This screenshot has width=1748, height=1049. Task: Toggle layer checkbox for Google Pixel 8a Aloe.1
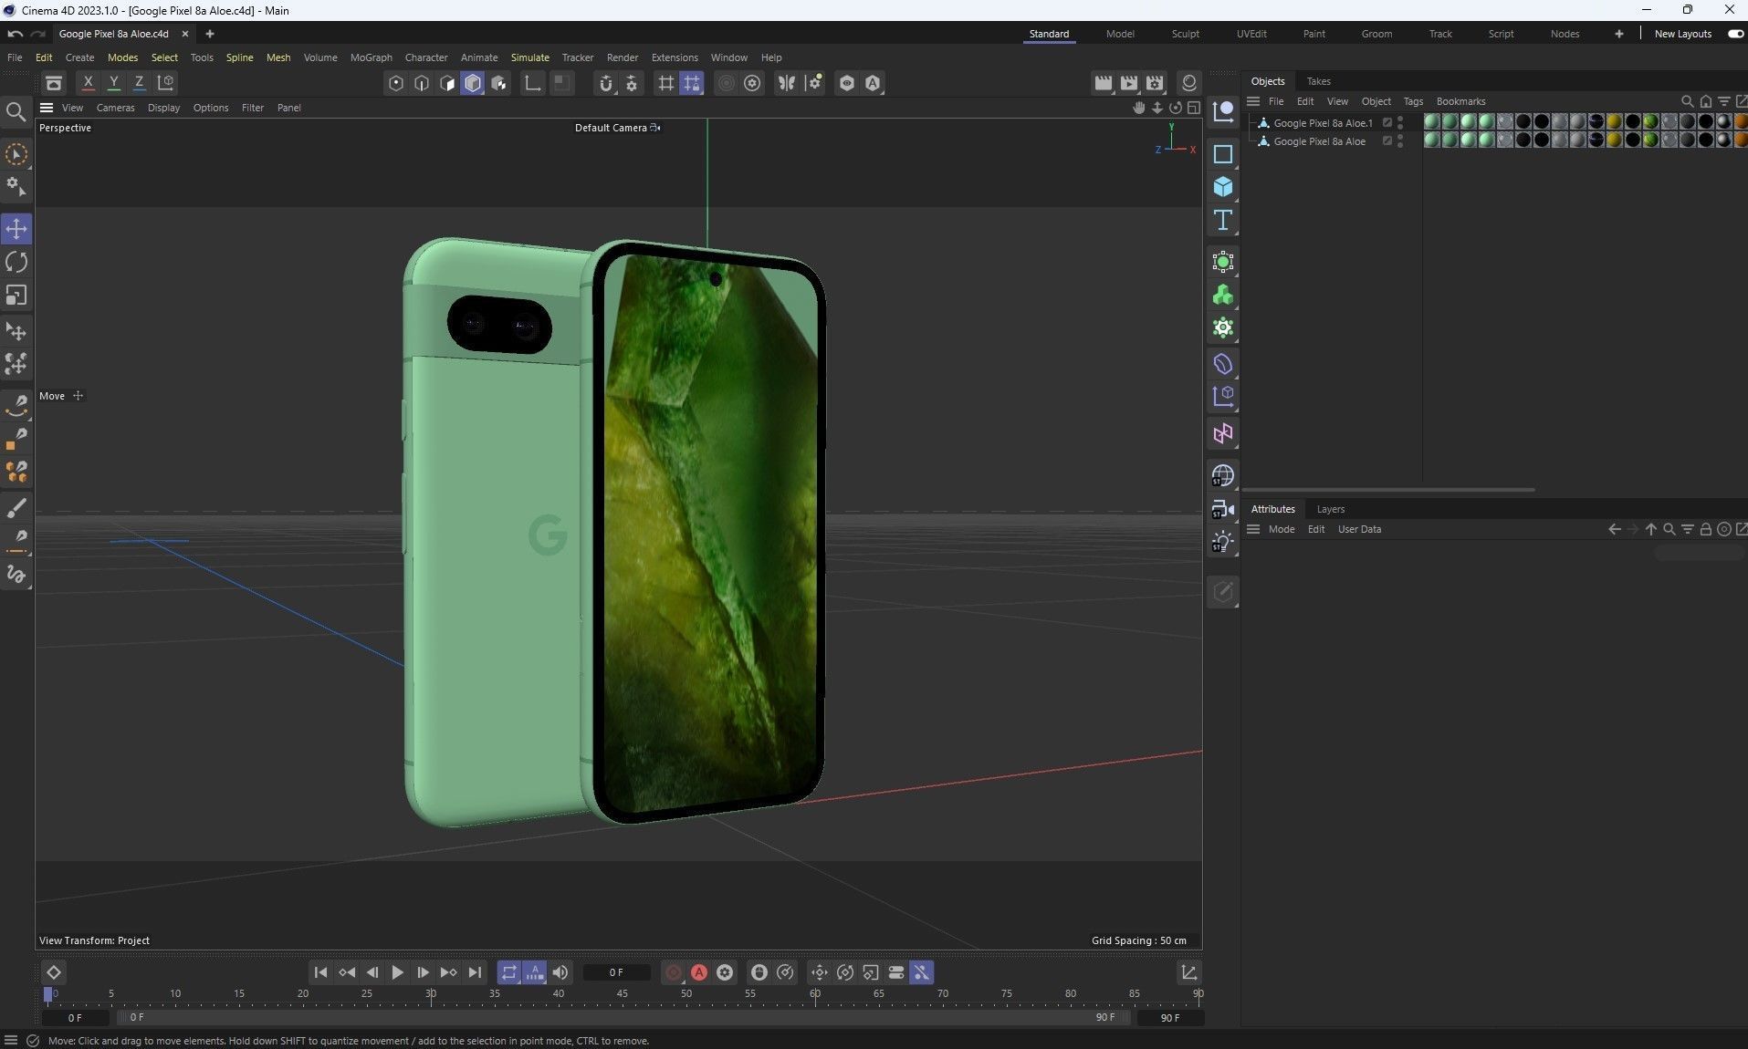coord(1387,122)
